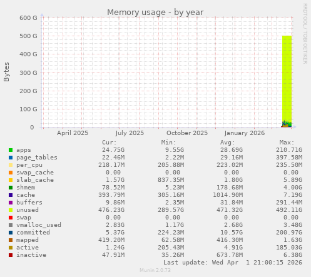Screen dimensions: 311x277
Task: Click the 'July 2025' axis label
Action: coord(130,133)
